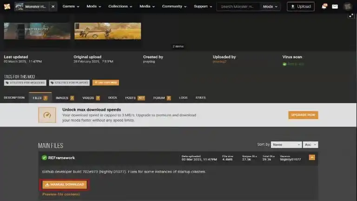Select the Utilities for Modders tag
The width and height of the screenshot is (357, 201).
(25, 83)
